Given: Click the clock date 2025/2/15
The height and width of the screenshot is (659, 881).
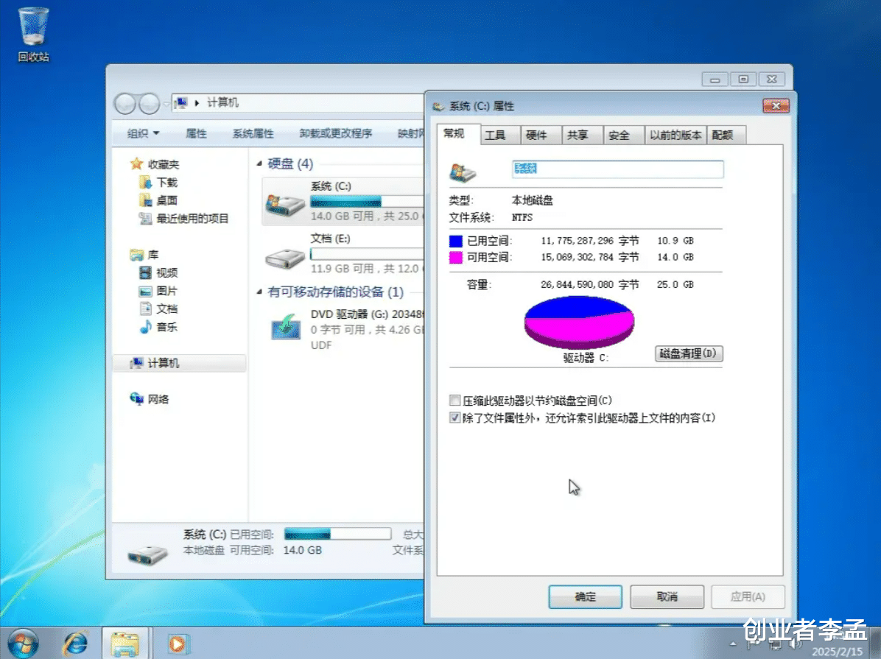Looking at the screenshot, I should [x=838, y=651].
